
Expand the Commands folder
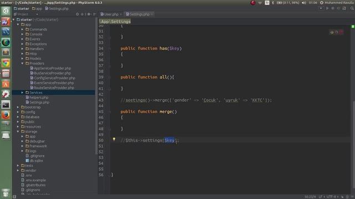coord(22,29)
